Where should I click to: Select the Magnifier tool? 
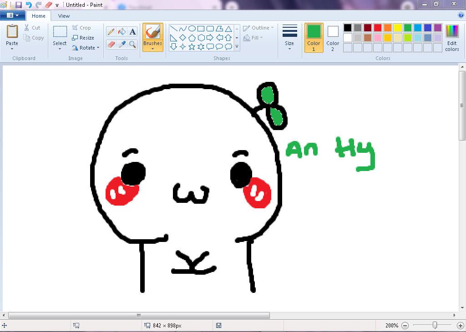[132, 45]
